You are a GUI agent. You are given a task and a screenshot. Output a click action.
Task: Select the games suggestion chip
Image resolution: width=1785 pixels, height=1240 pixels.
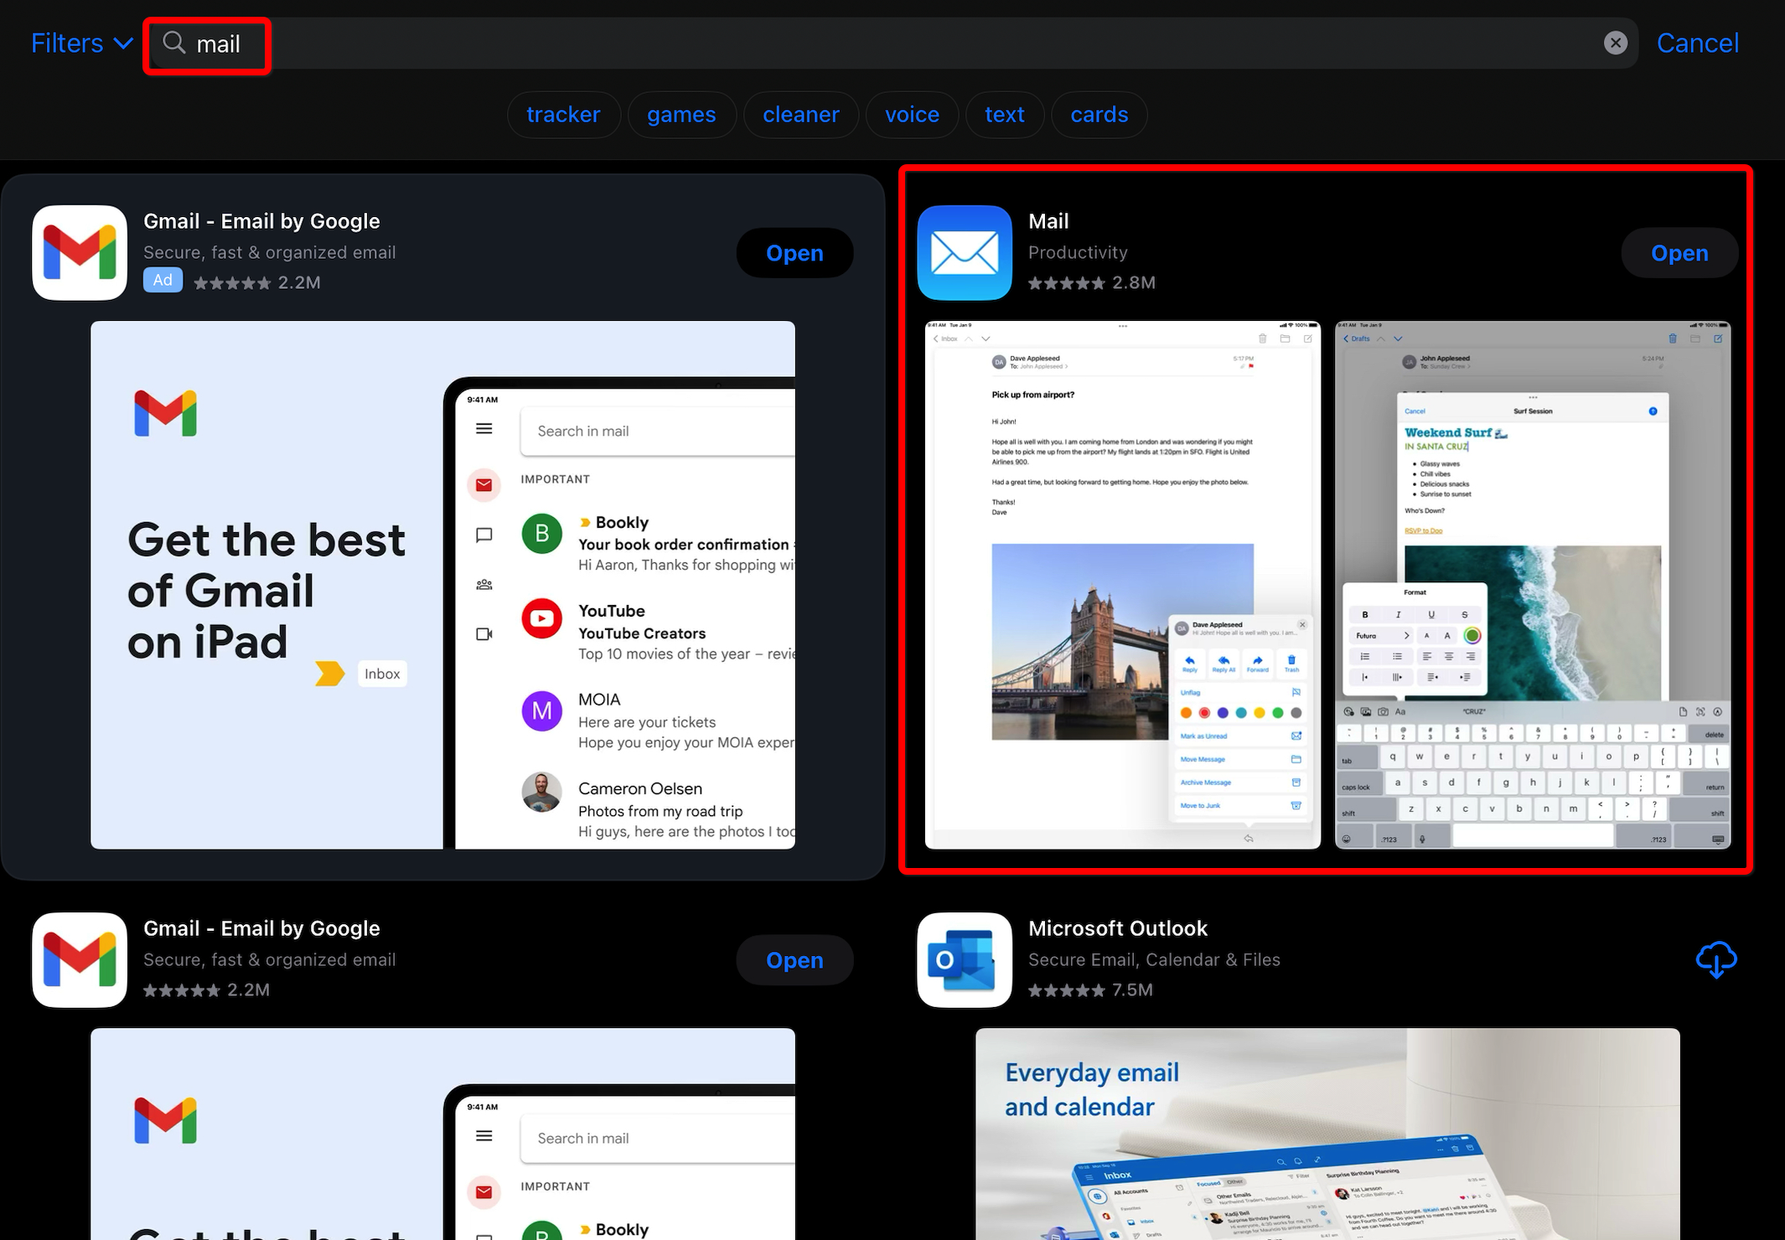coord(681,115)
